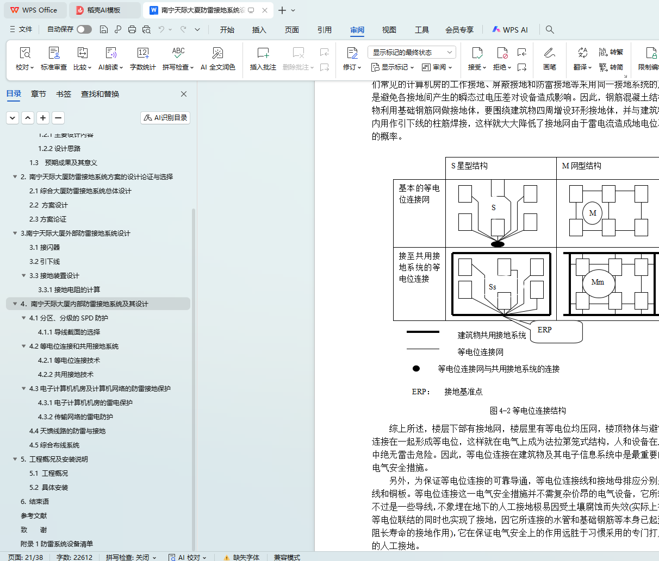
Task: Click 拼写检查 status in the status bar
Action: 130,557
